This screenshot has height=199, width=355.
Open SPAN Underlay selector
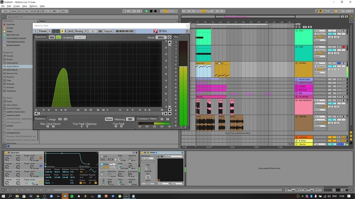click(80, 38)
